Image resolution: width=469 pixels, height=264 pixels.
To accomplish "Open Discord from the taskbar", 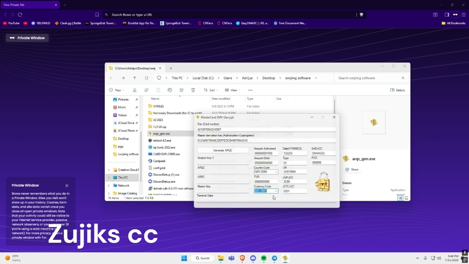I will click(253, 258).
